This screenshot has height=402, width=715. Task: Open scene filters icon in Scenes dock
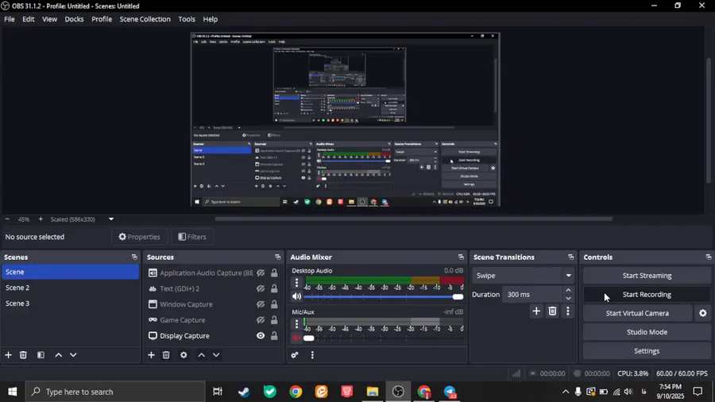[x=41, y=354]
